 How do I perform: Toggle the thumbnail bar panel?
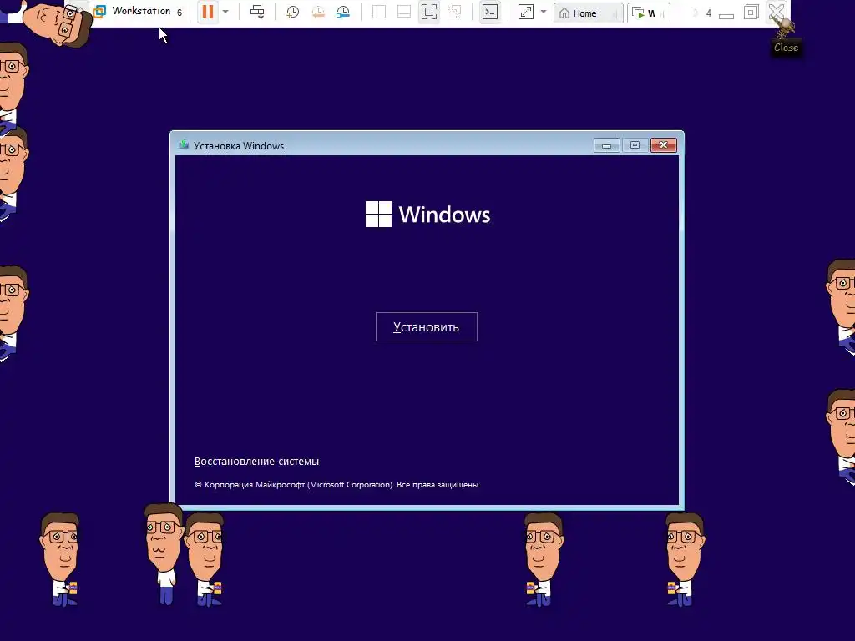pyautogui.click(x=403, y=12)
